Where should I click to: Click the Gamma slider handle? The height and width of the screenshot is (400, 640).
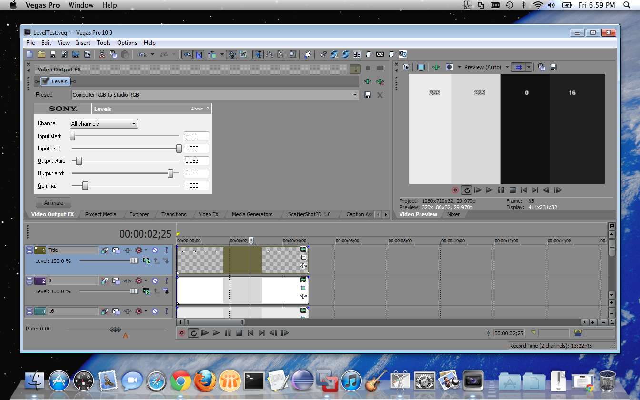click(85, 186)
